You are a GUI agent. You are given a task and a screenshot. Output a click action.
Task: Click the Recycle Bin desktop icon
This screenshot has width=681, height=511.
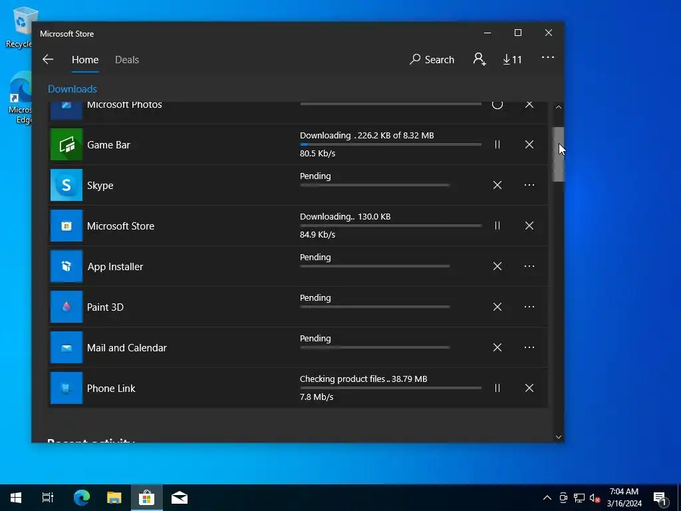pyautogui.click(x=19, y=27)
